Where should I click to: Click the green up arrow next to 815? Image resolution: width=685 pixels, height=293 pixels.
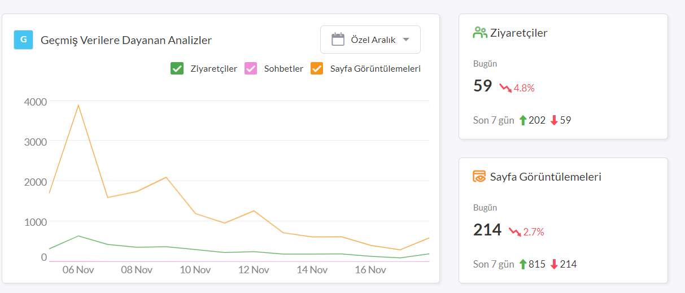click(x=522, y=264)
